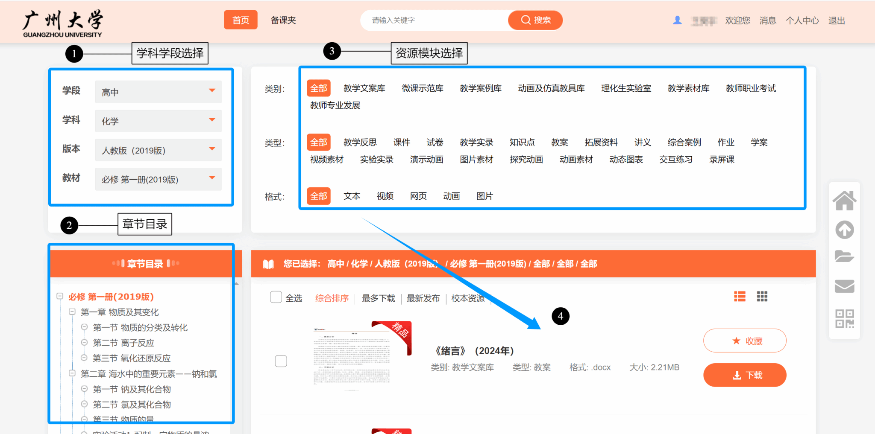
Task: Switch to grid view layout icon
Action: tap(762, 296)
